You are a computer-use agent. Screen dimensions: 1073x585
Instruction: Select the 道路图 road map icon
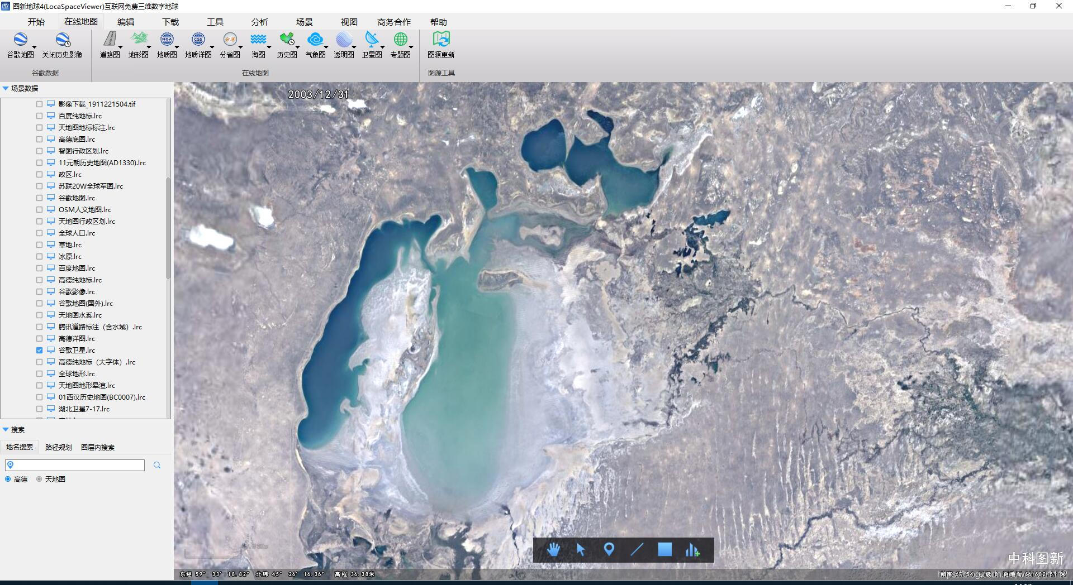tap(110, 39)
